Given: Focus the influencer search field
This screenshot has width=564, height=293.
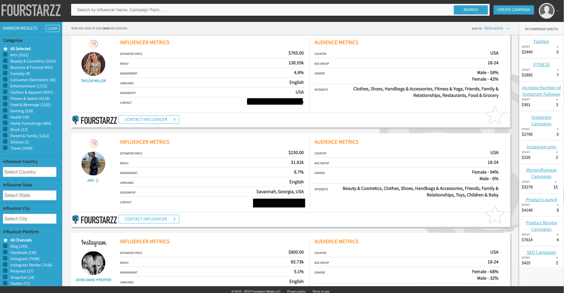Looking at the screenshot, I should (262, 10).
